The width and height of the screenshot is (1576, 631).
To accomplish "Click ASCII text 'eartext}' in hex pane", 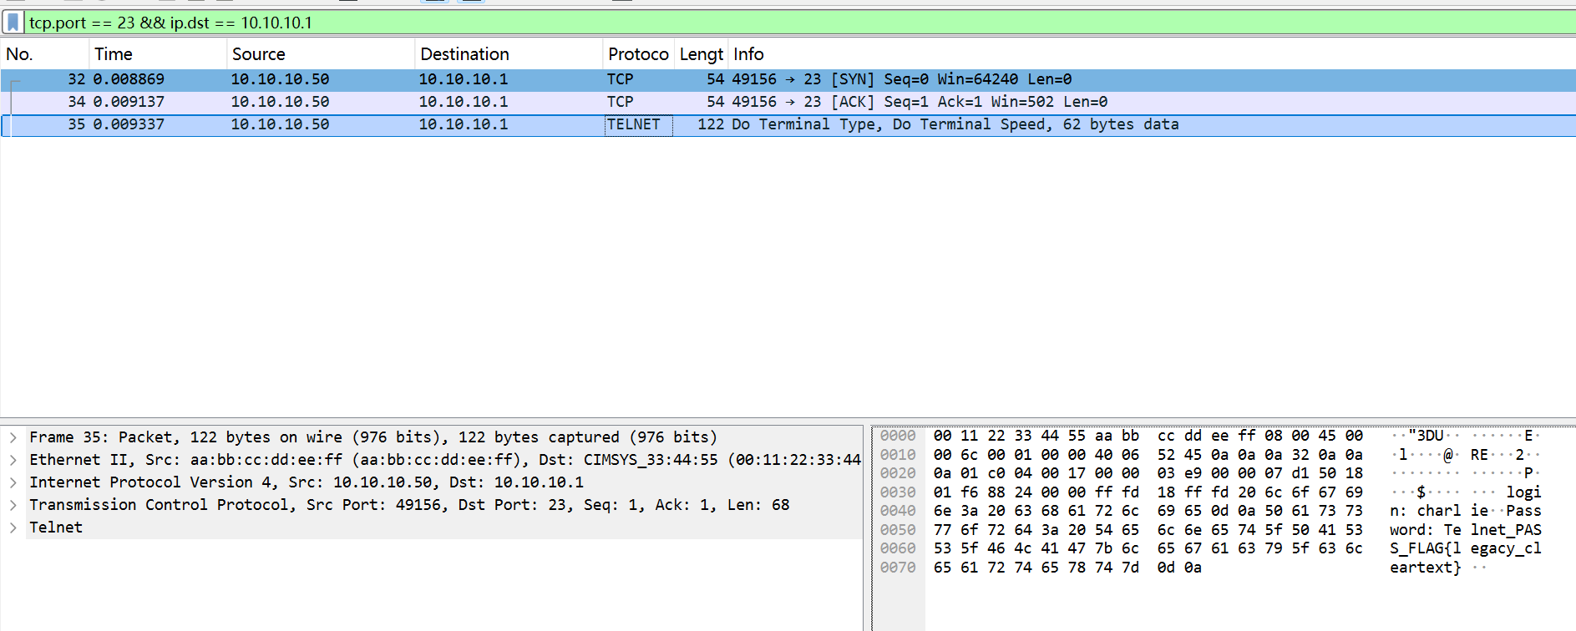I will tap(1426, 568).
